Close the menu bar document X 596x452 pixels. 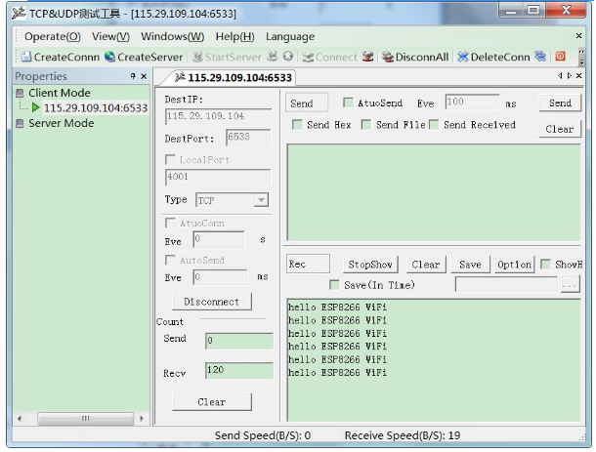578,36
